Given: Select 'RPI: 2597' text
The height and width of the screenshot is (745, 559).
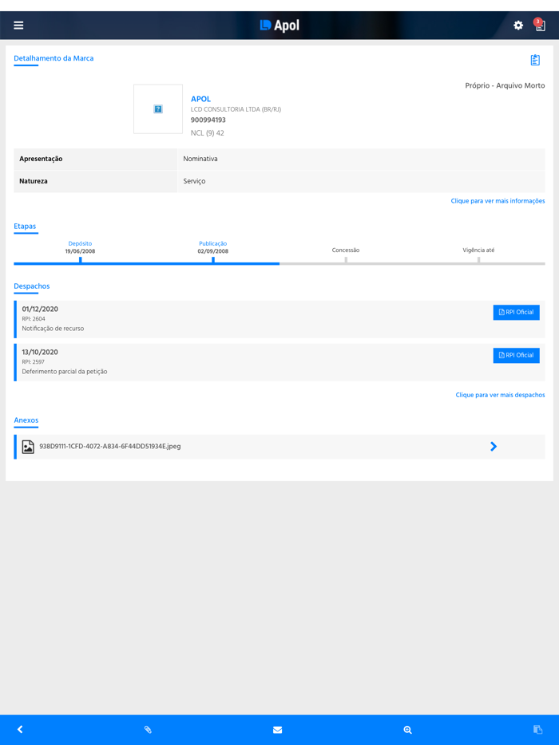Looking at the screenshot, I should click(34, 362).
